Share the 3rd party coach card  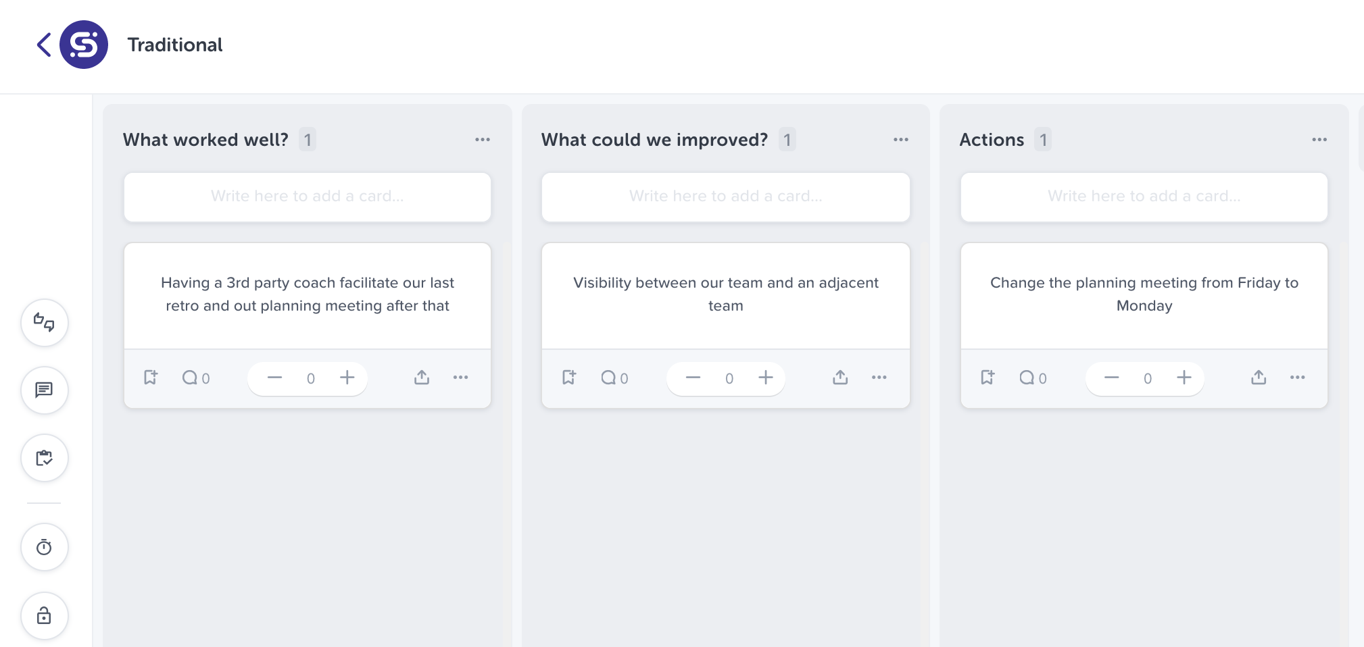pos(422,378)
